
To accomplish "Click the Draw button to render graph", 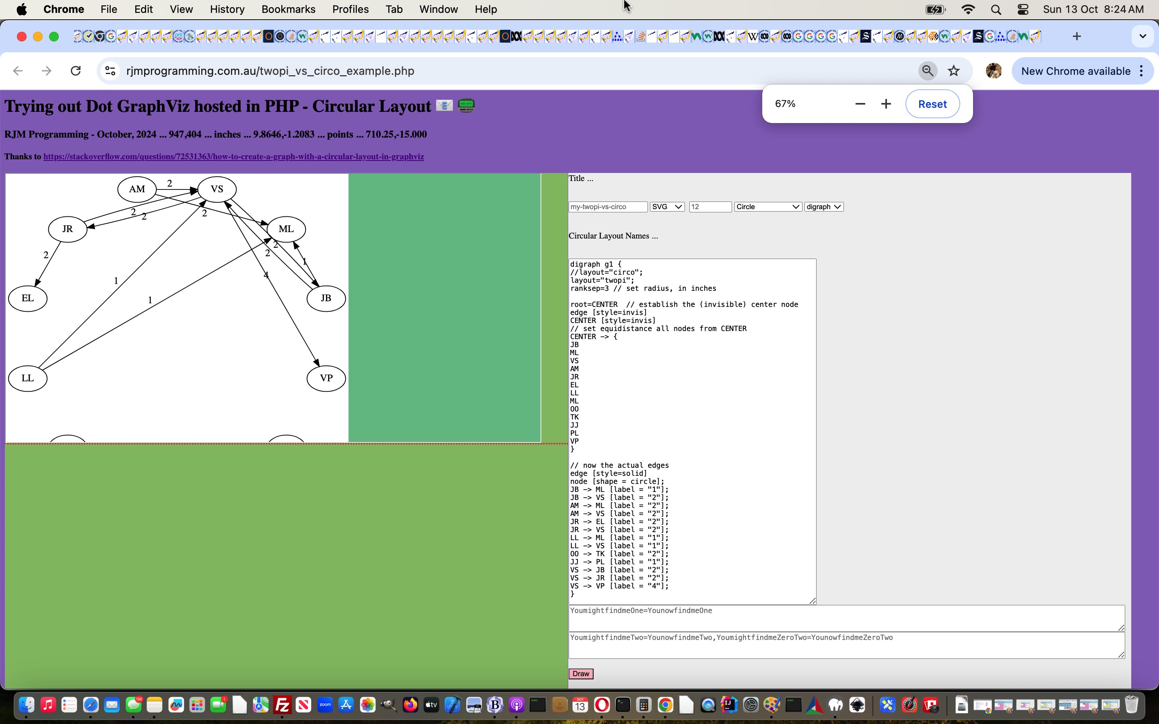I will click(x=581, y=673).
